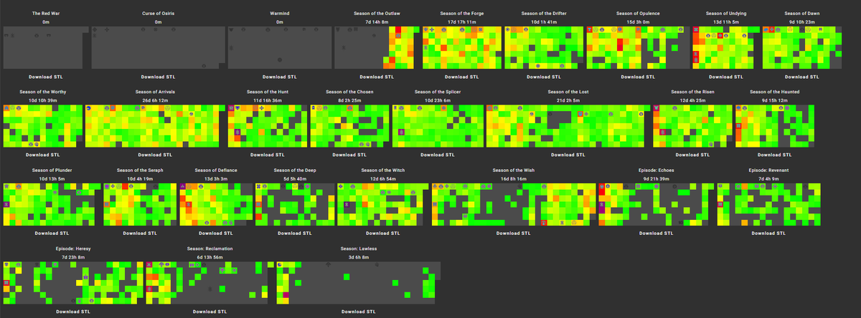
Task: Pick Season of the Witch heatmap
Action: (384, 204)
